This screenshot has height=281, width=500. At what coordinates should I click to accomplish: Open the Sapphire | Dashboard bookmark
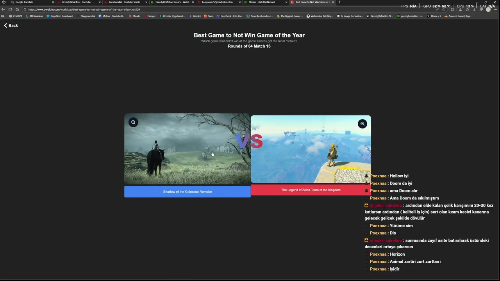coord(60,16)
